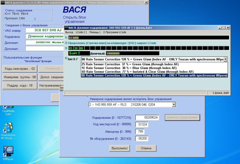Launch the KMPlayer desktop icon
240x164 pixels.
(x=8, y=153)
